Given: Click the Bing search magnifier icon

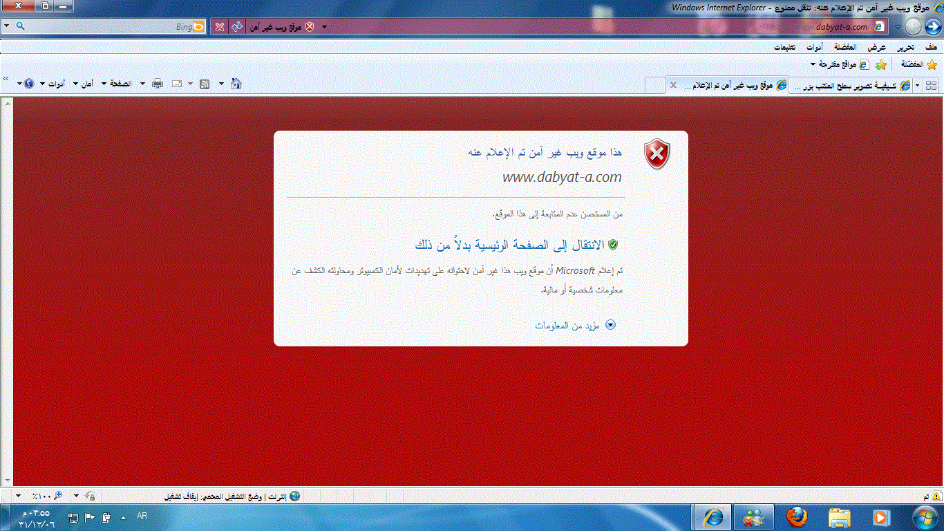Looking at the screenshot, I should pos(20,26).
